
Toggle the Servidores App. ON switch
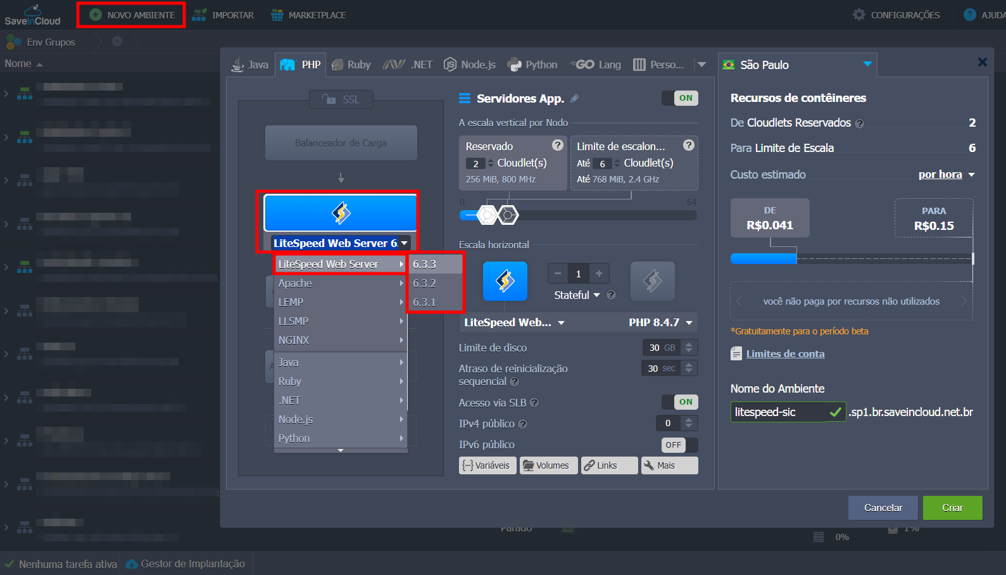point(680,98)
